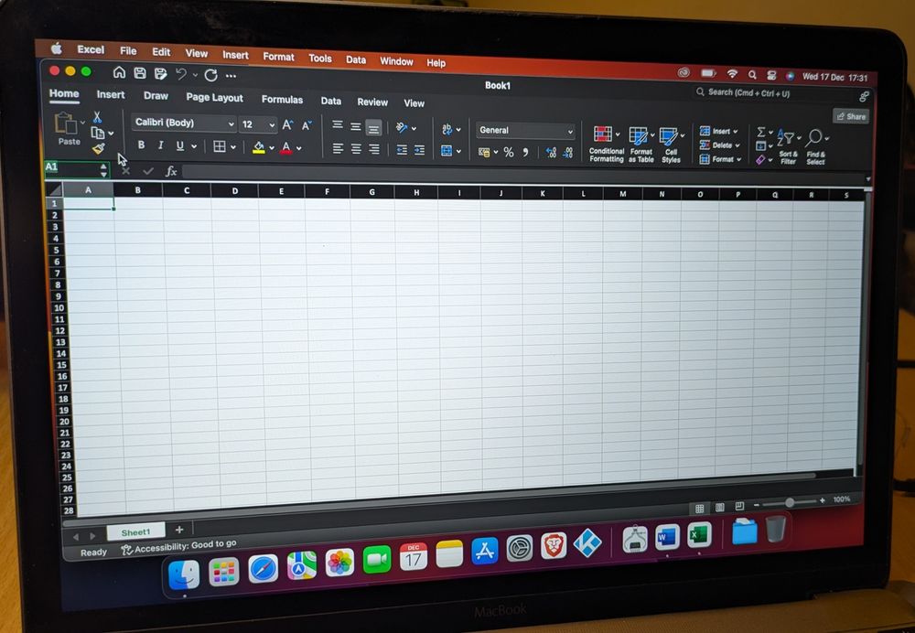Click the Share button
The image size is (915, 633).
[x=851, y=116]
